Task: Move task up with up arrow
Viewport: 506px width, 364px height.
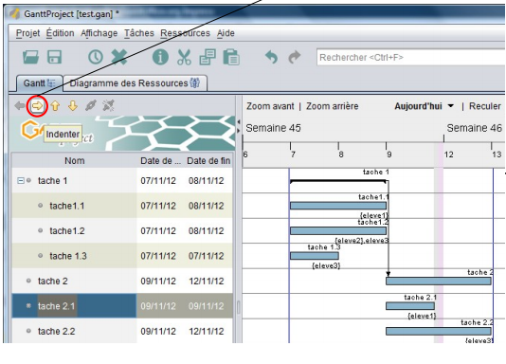Action: 55,105
